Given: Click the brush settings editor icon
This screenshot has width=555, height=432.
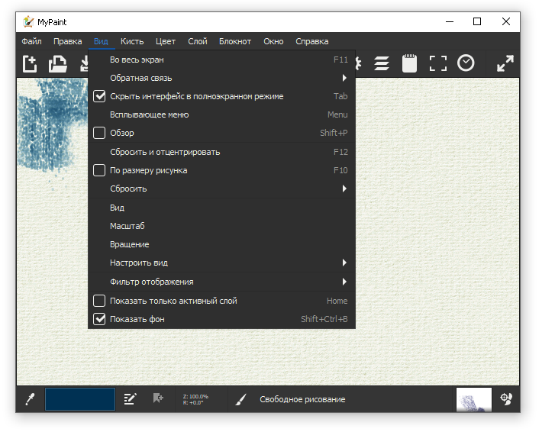Looking at the screenshot, I should pyautogui.click(x=131, y=399).
